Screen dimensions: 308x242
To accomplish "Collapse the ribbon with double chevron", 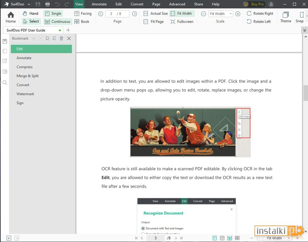I will 304,30.
